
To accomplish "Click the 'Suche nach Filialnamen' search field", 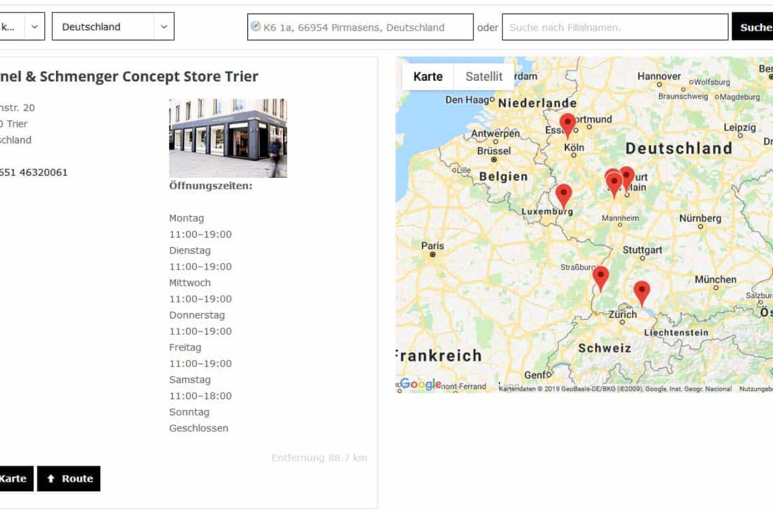I will click(x=615, y=27).
